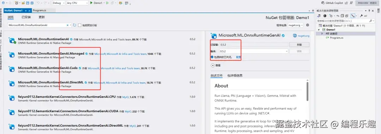The image size is (381, 134).
Task: Select the package details info tab
Action: click(235, 75)
